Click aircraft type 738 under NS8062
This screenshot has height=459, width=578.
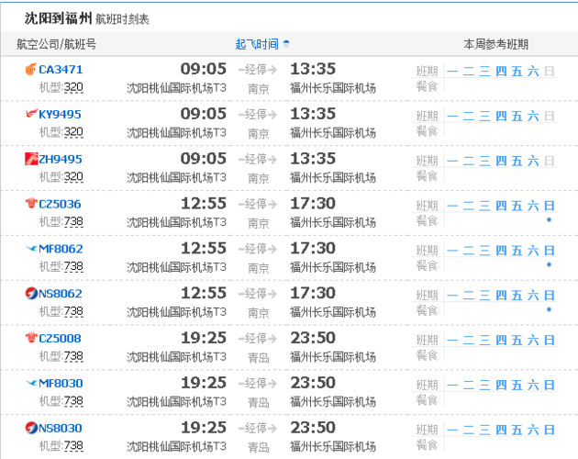[73, 312]
